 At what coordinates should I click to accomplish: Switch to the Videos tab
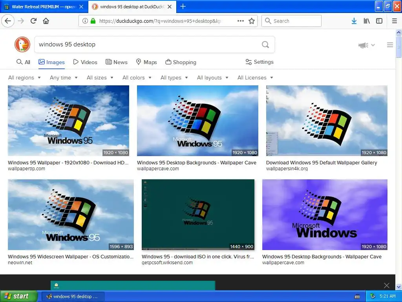[85, 62]
